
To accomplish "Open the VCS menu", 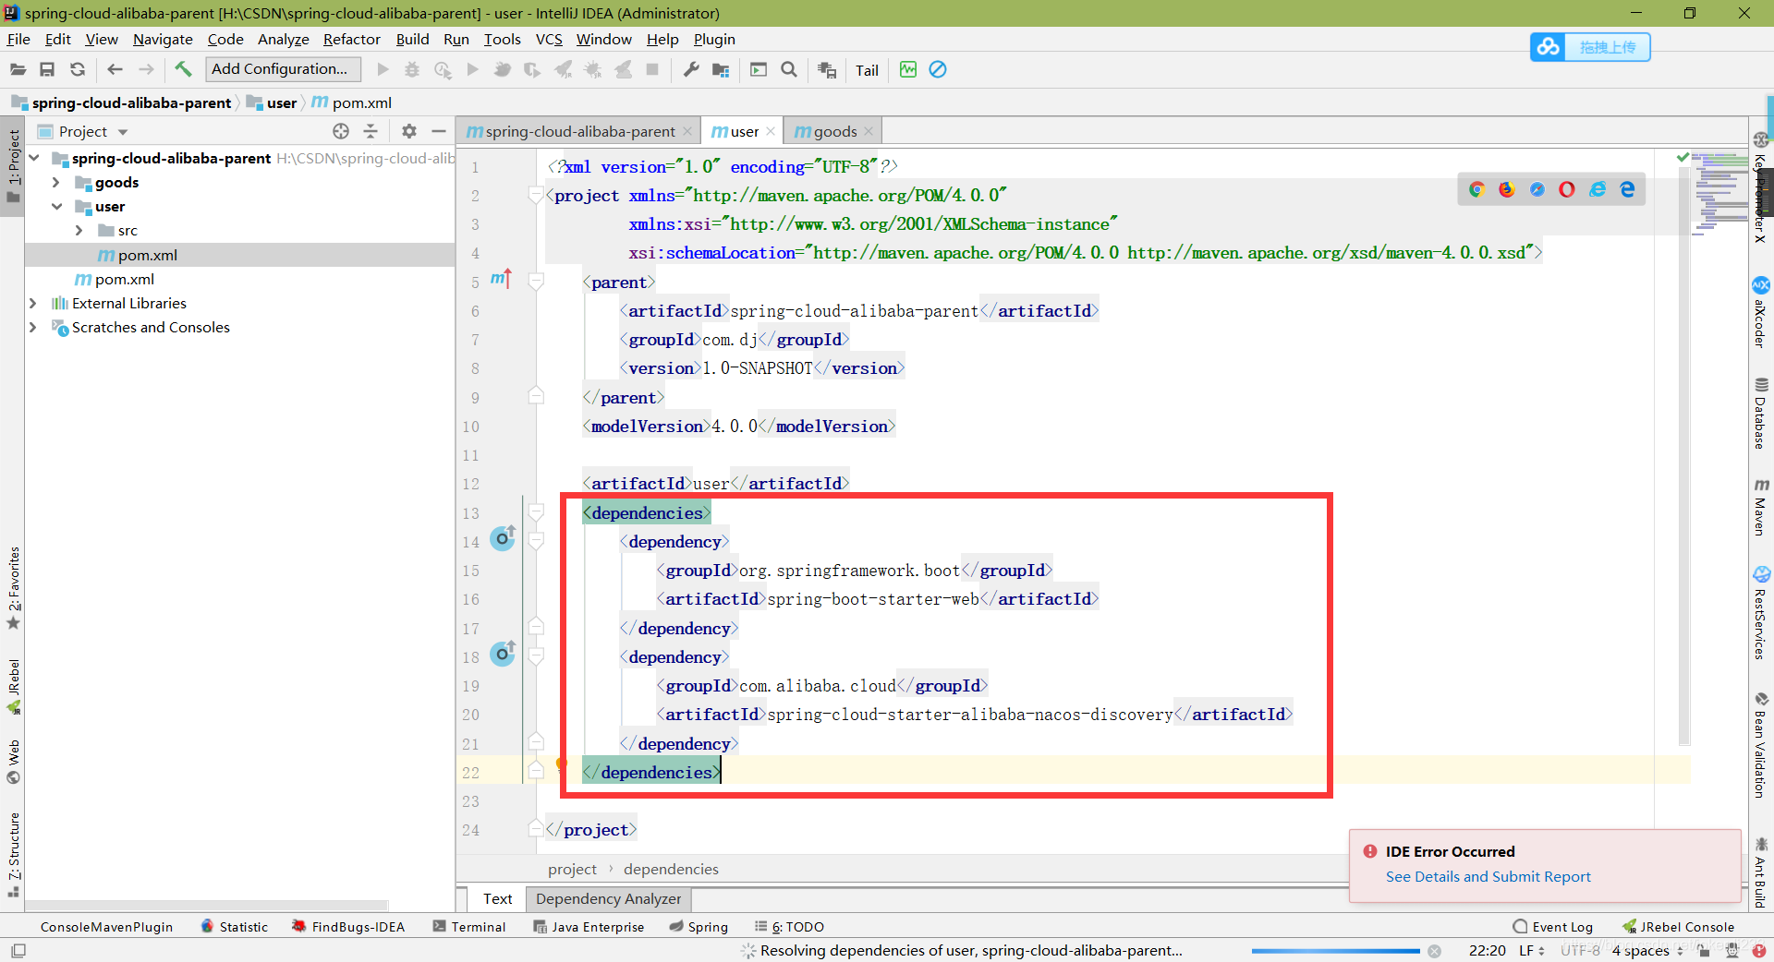I will (x=549, y=39).
